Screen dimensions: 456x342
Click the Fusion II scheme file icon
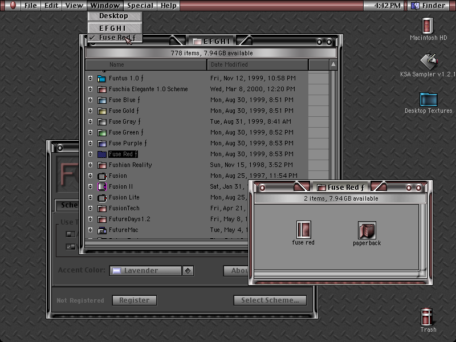[101, 187]
